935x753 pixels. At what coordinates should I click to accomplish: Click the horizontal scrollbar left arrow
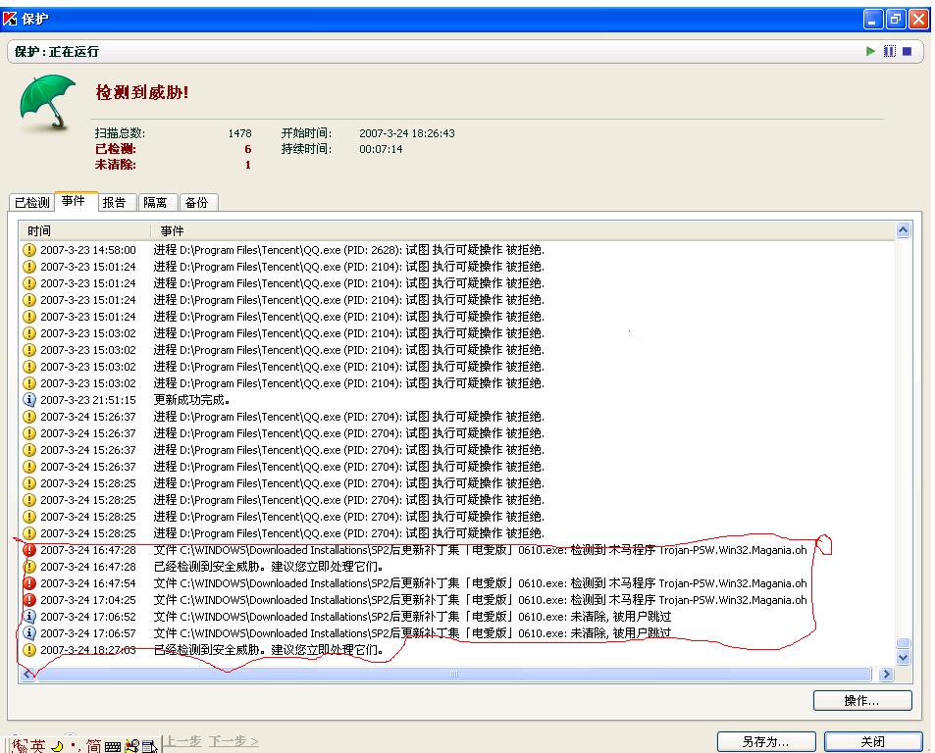27,674
